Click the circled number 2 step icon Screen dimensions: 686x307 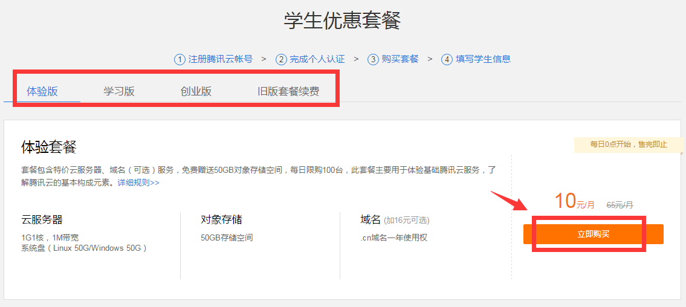(281, 59)
